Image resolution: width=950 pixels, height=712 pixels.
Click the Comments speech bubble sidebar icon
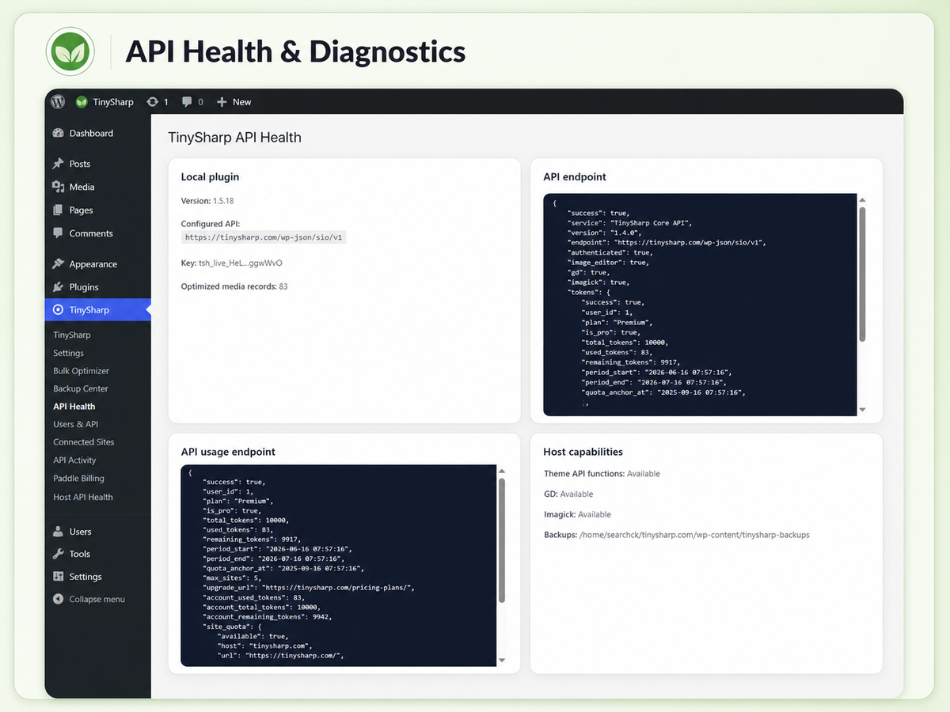click(58, 233)
